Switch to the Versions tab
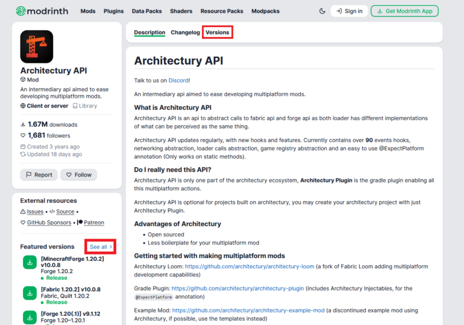464x325 pixels. (x=217, y=32)
